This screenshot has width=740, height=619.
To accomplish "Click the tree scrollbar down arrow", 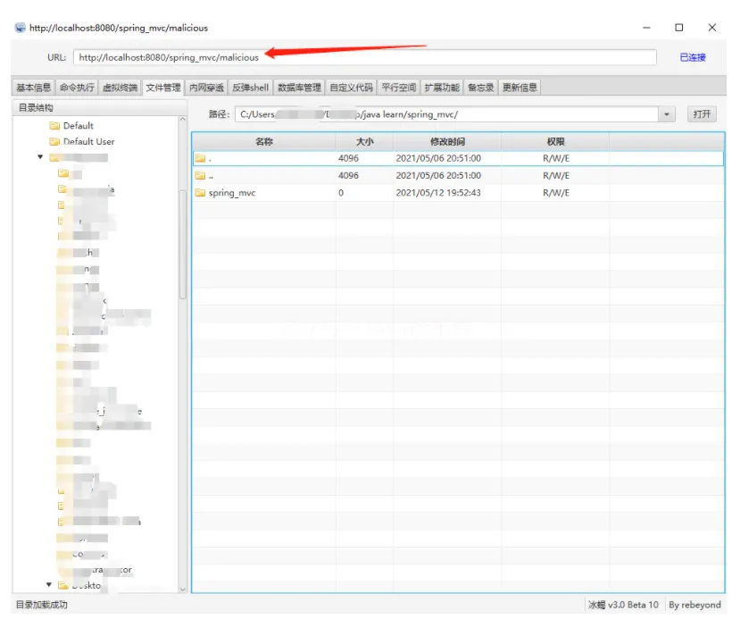I will pyautogui.click(x=183, y=589).
